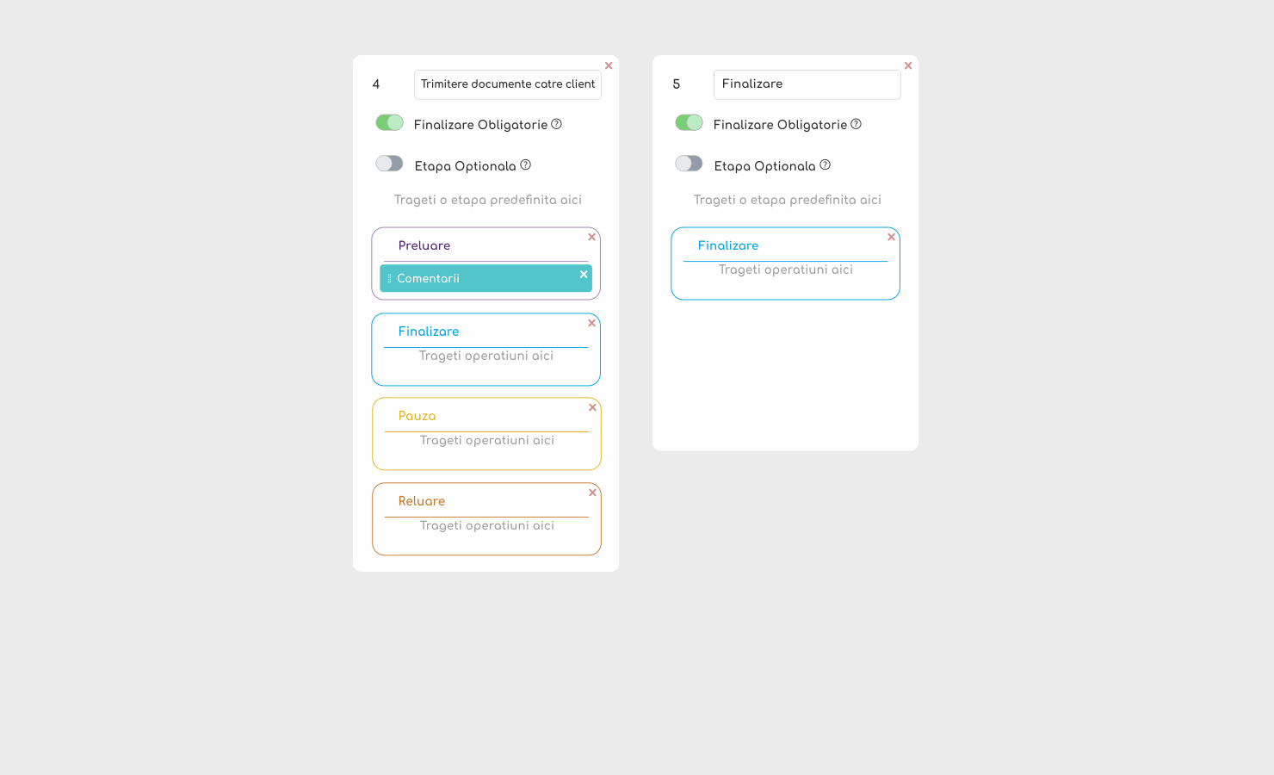Delete the Pauza stage block
Screen dimensions: 1274x775
click(592, 407)
